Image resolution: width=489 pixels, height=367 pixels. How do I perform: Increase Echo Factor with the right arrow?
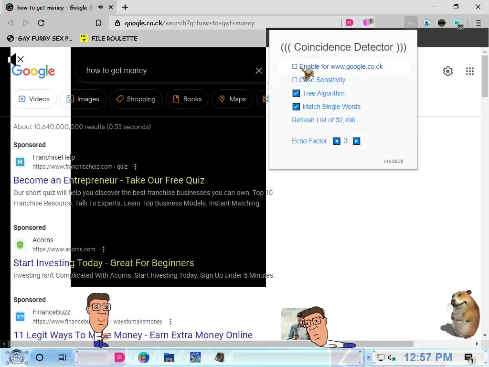click(356, 141)
